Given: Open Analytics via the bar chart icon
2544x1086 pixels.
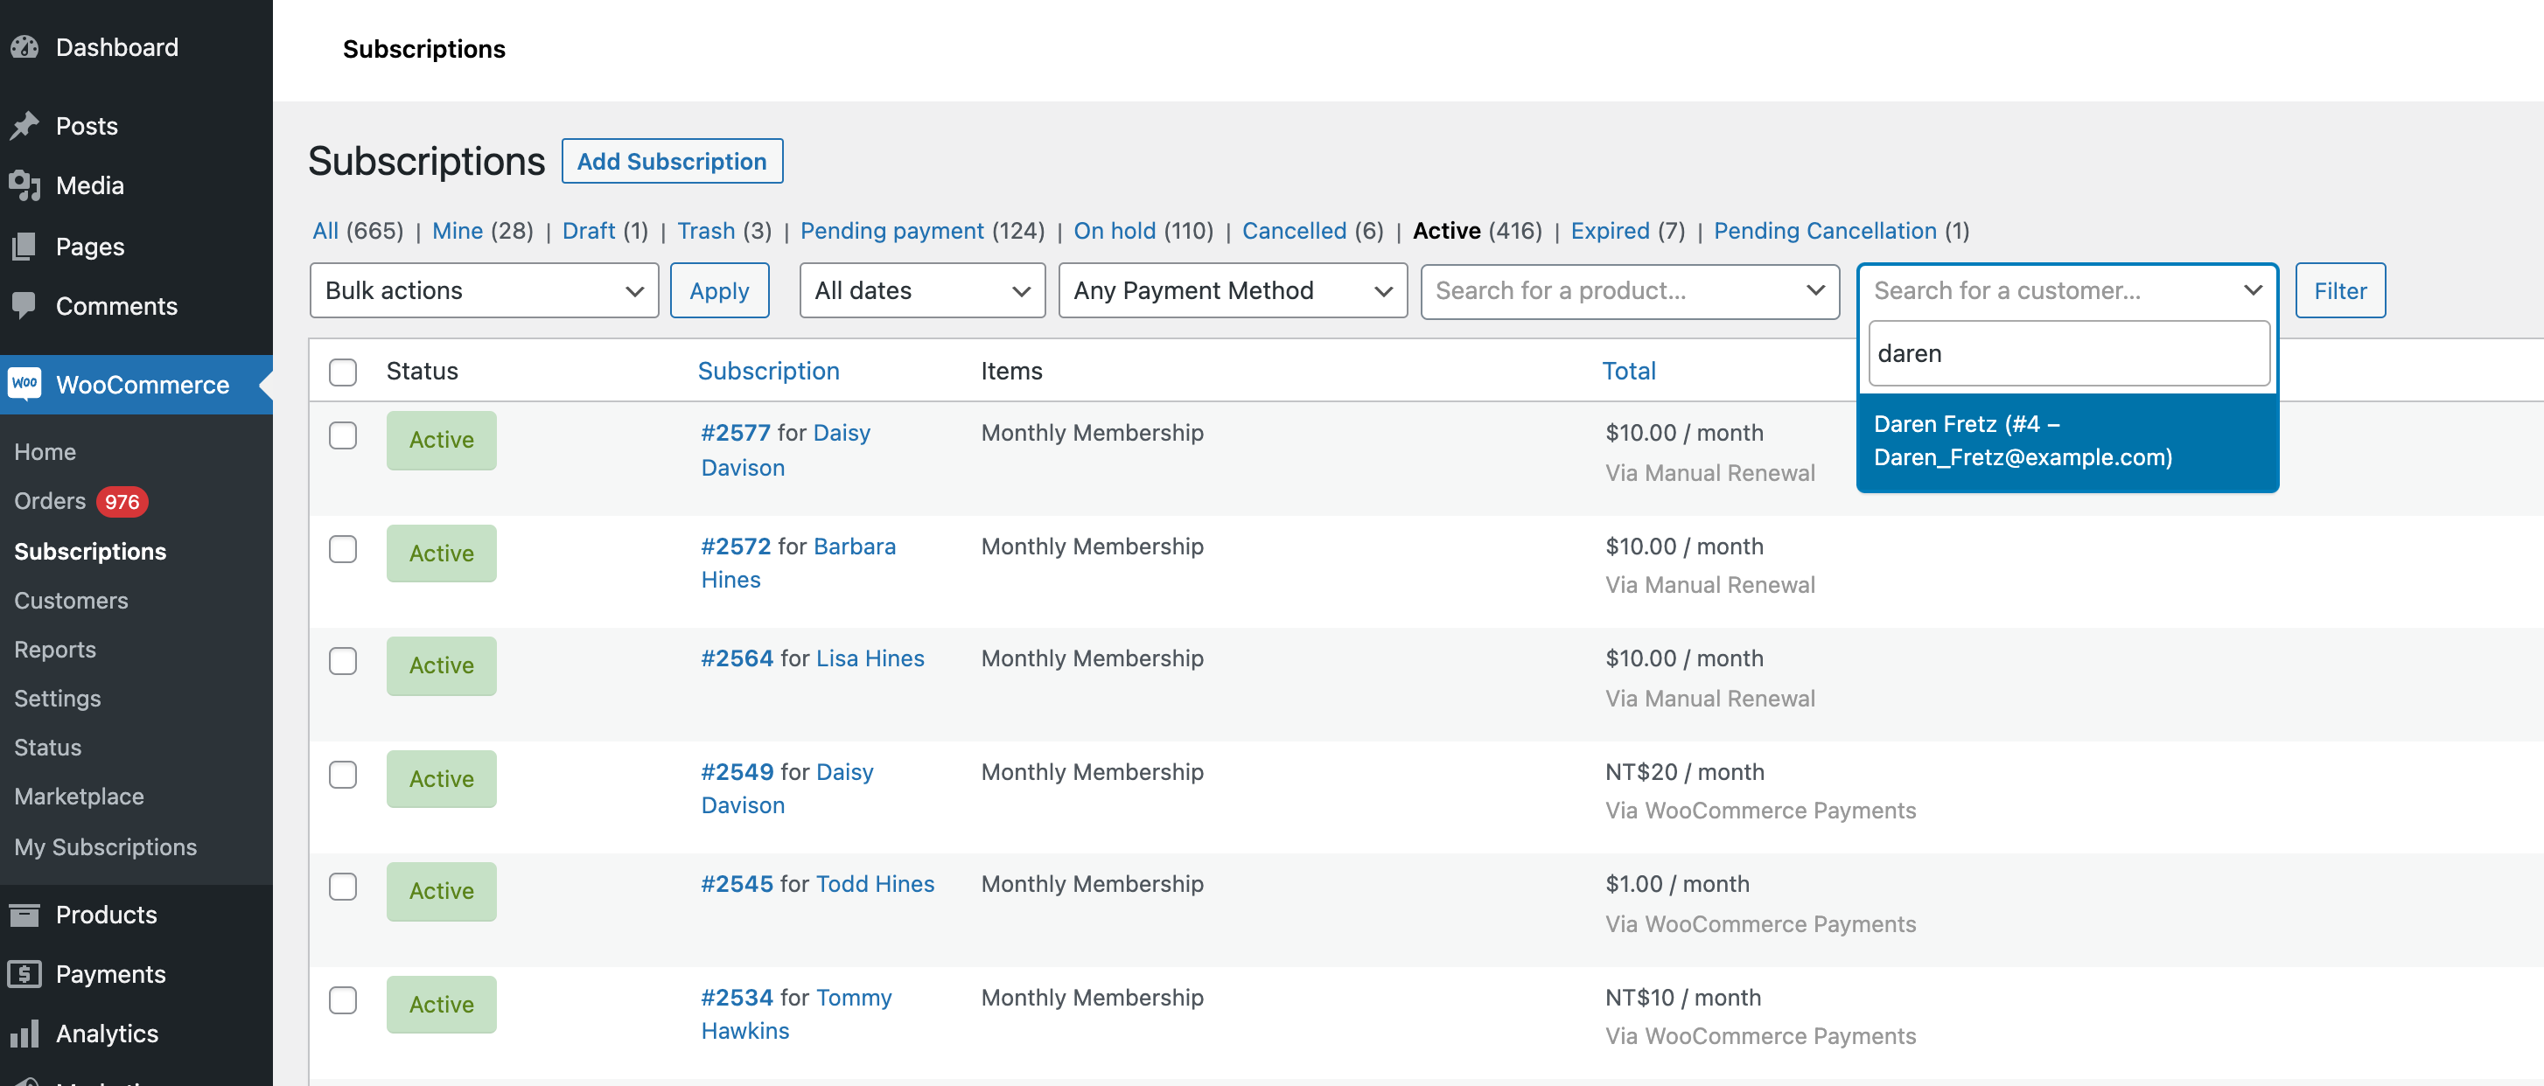Looking at the screenshot, I should click(x=28, y=1033).
